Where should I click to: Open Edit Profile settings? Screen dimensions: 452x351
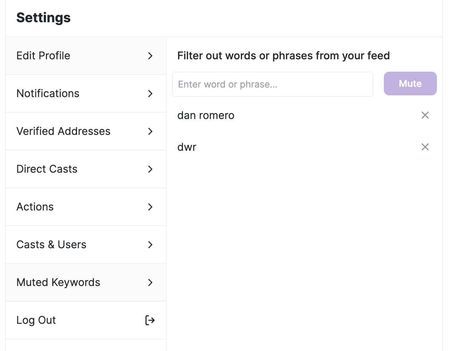pos(43,56)
